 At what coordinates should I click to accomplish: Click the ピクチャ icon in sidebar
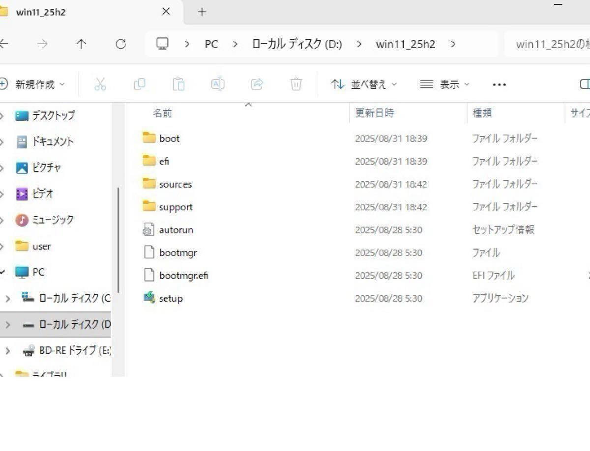22,168
